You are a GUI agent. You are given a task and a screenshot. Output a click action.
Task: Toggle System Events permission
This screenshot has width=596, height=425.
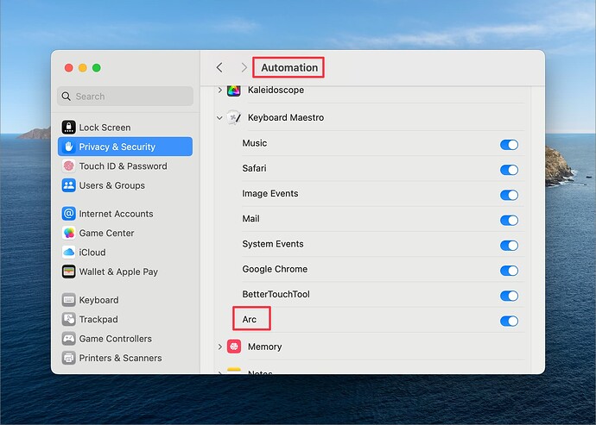coord(509,246)
